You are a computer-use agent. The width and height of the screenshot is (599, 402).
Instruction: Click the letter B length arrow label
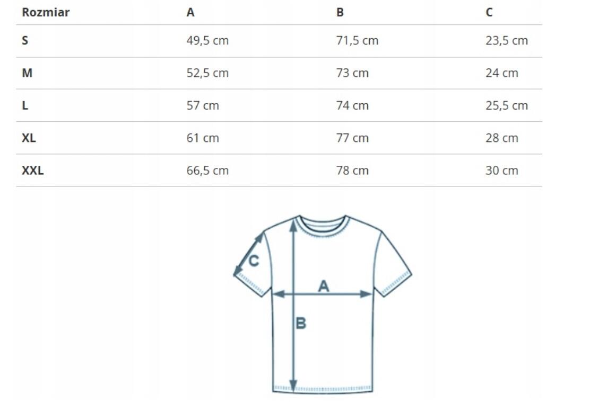pyautogui.click(x=301, y=323)
